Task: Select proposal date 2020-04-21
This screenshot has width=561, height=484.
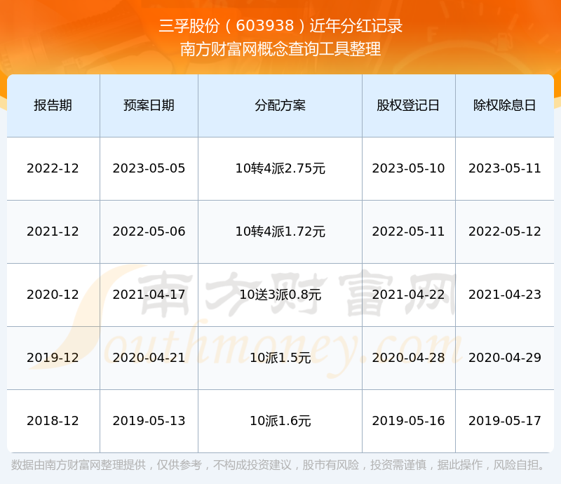Action: tap(149, 358)
